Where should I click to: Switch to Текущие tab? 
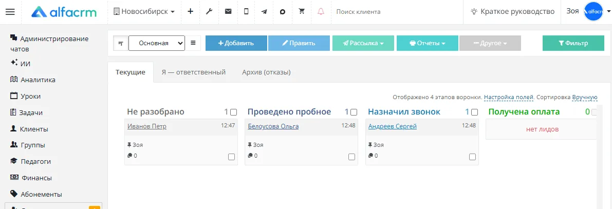(x=131, y=72)
